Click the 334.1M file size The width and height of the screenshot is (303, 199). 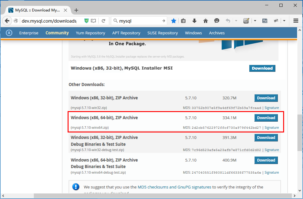click(x=229, y=118)
